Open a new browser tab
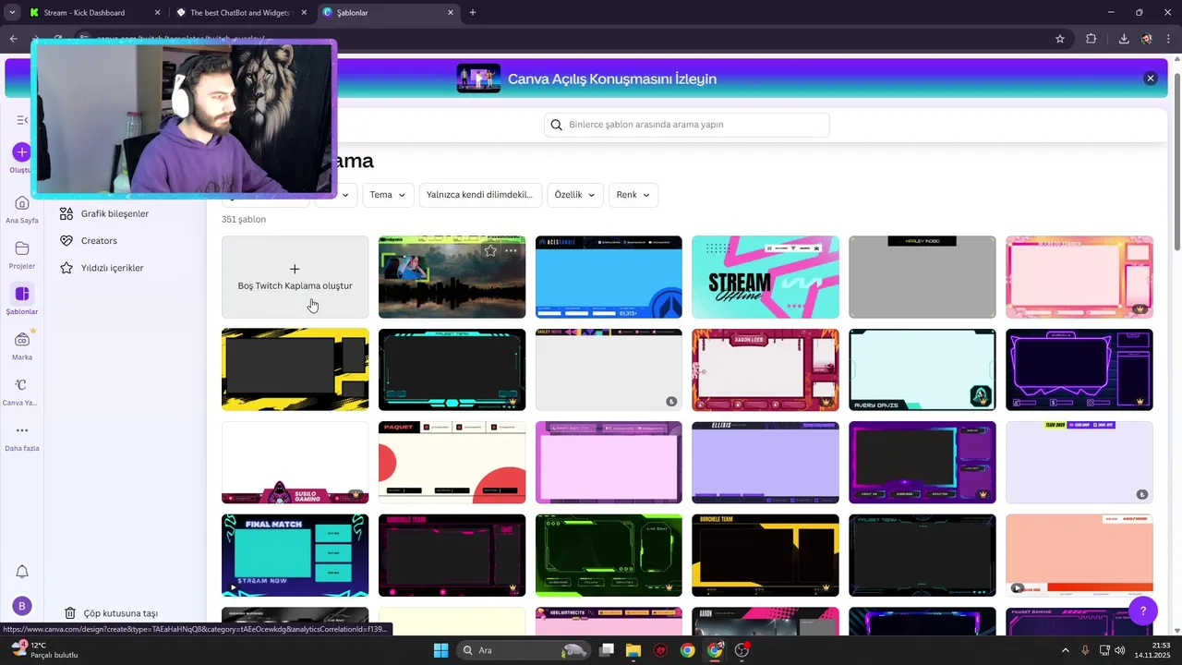The image size is (1182, 665). coord(473,12)
